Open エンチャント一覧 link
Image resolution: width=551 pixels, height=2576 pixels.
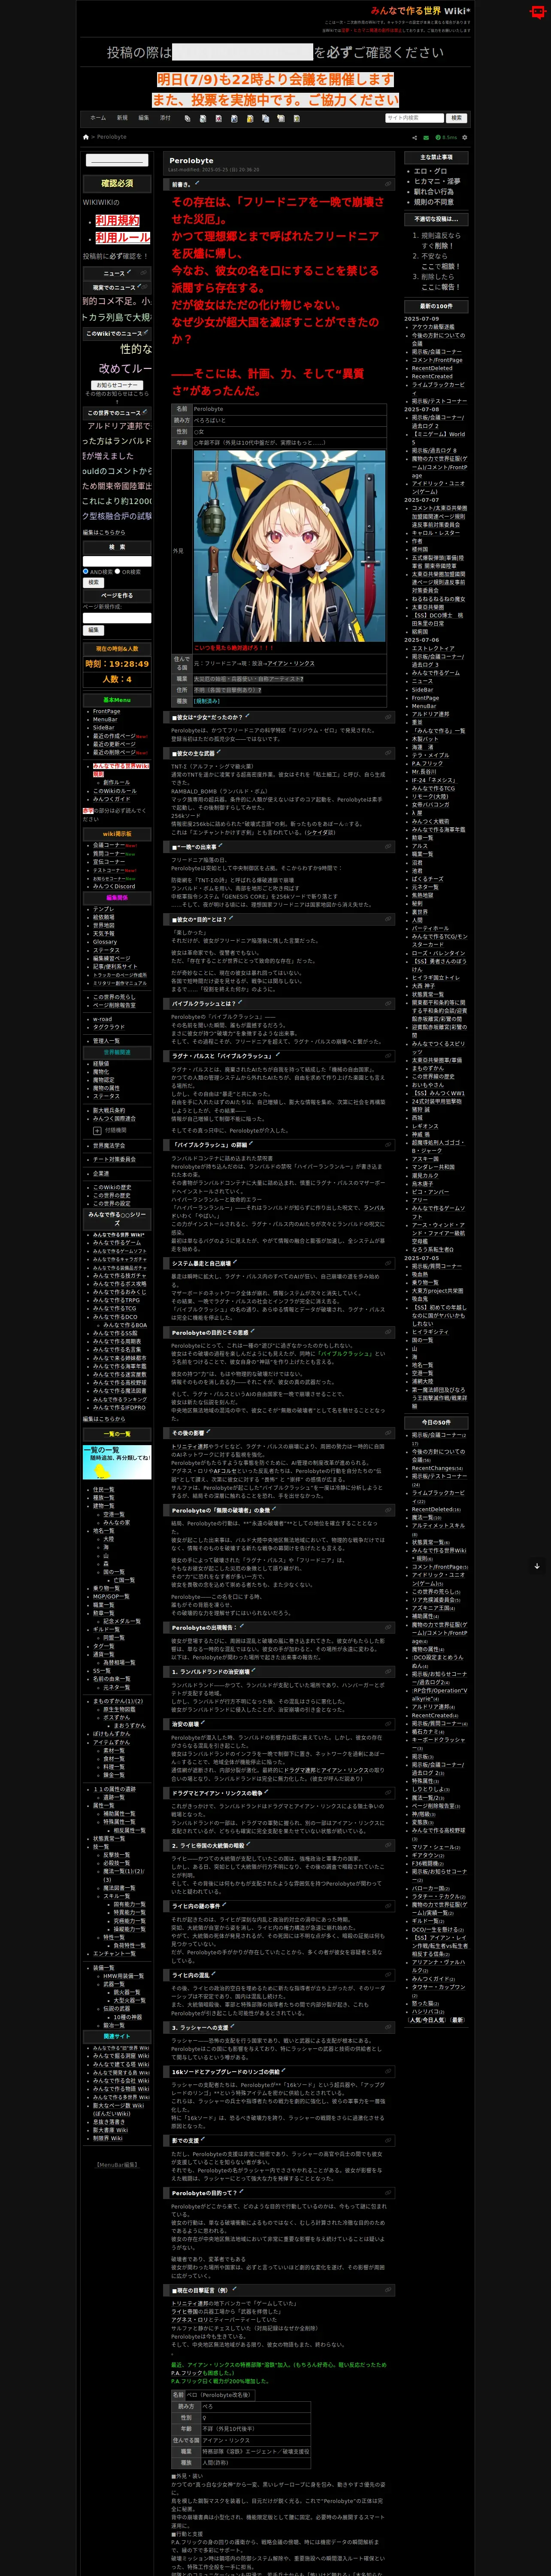114,1954
